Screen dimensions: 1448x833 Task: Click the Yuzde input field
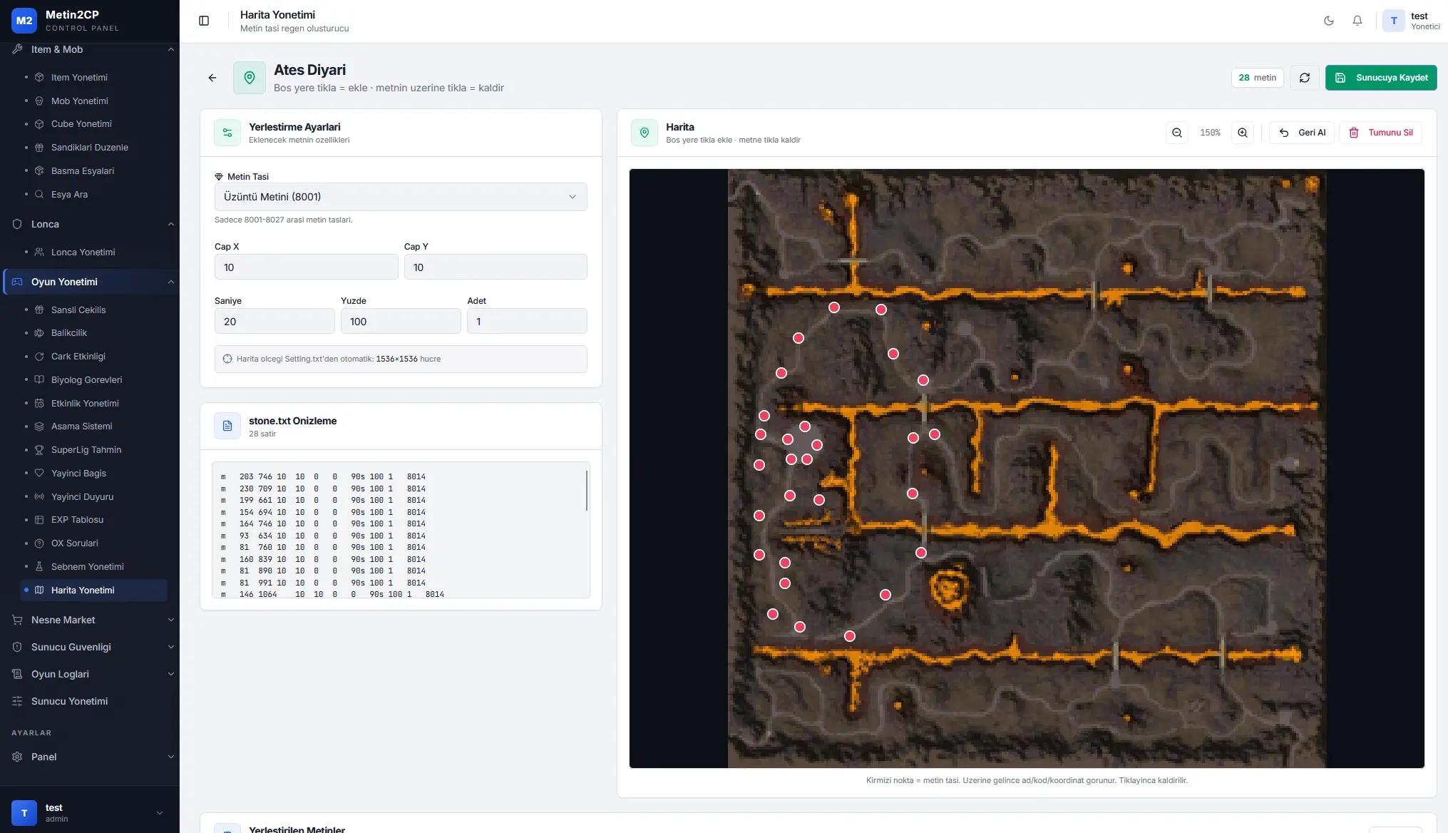(x=401, y=322)
